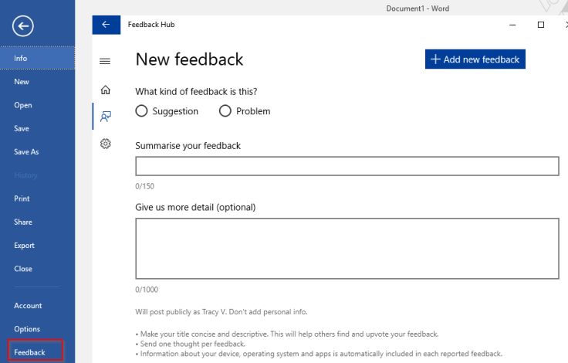This screenshot has height=363, width=568.
Task: Go to Feedback Hub Home icon
Action: pyautogui.click(x=106, y=90)
